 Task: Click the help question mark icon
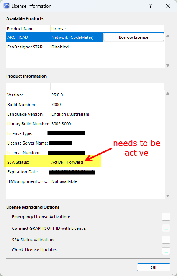coord(151,6)
